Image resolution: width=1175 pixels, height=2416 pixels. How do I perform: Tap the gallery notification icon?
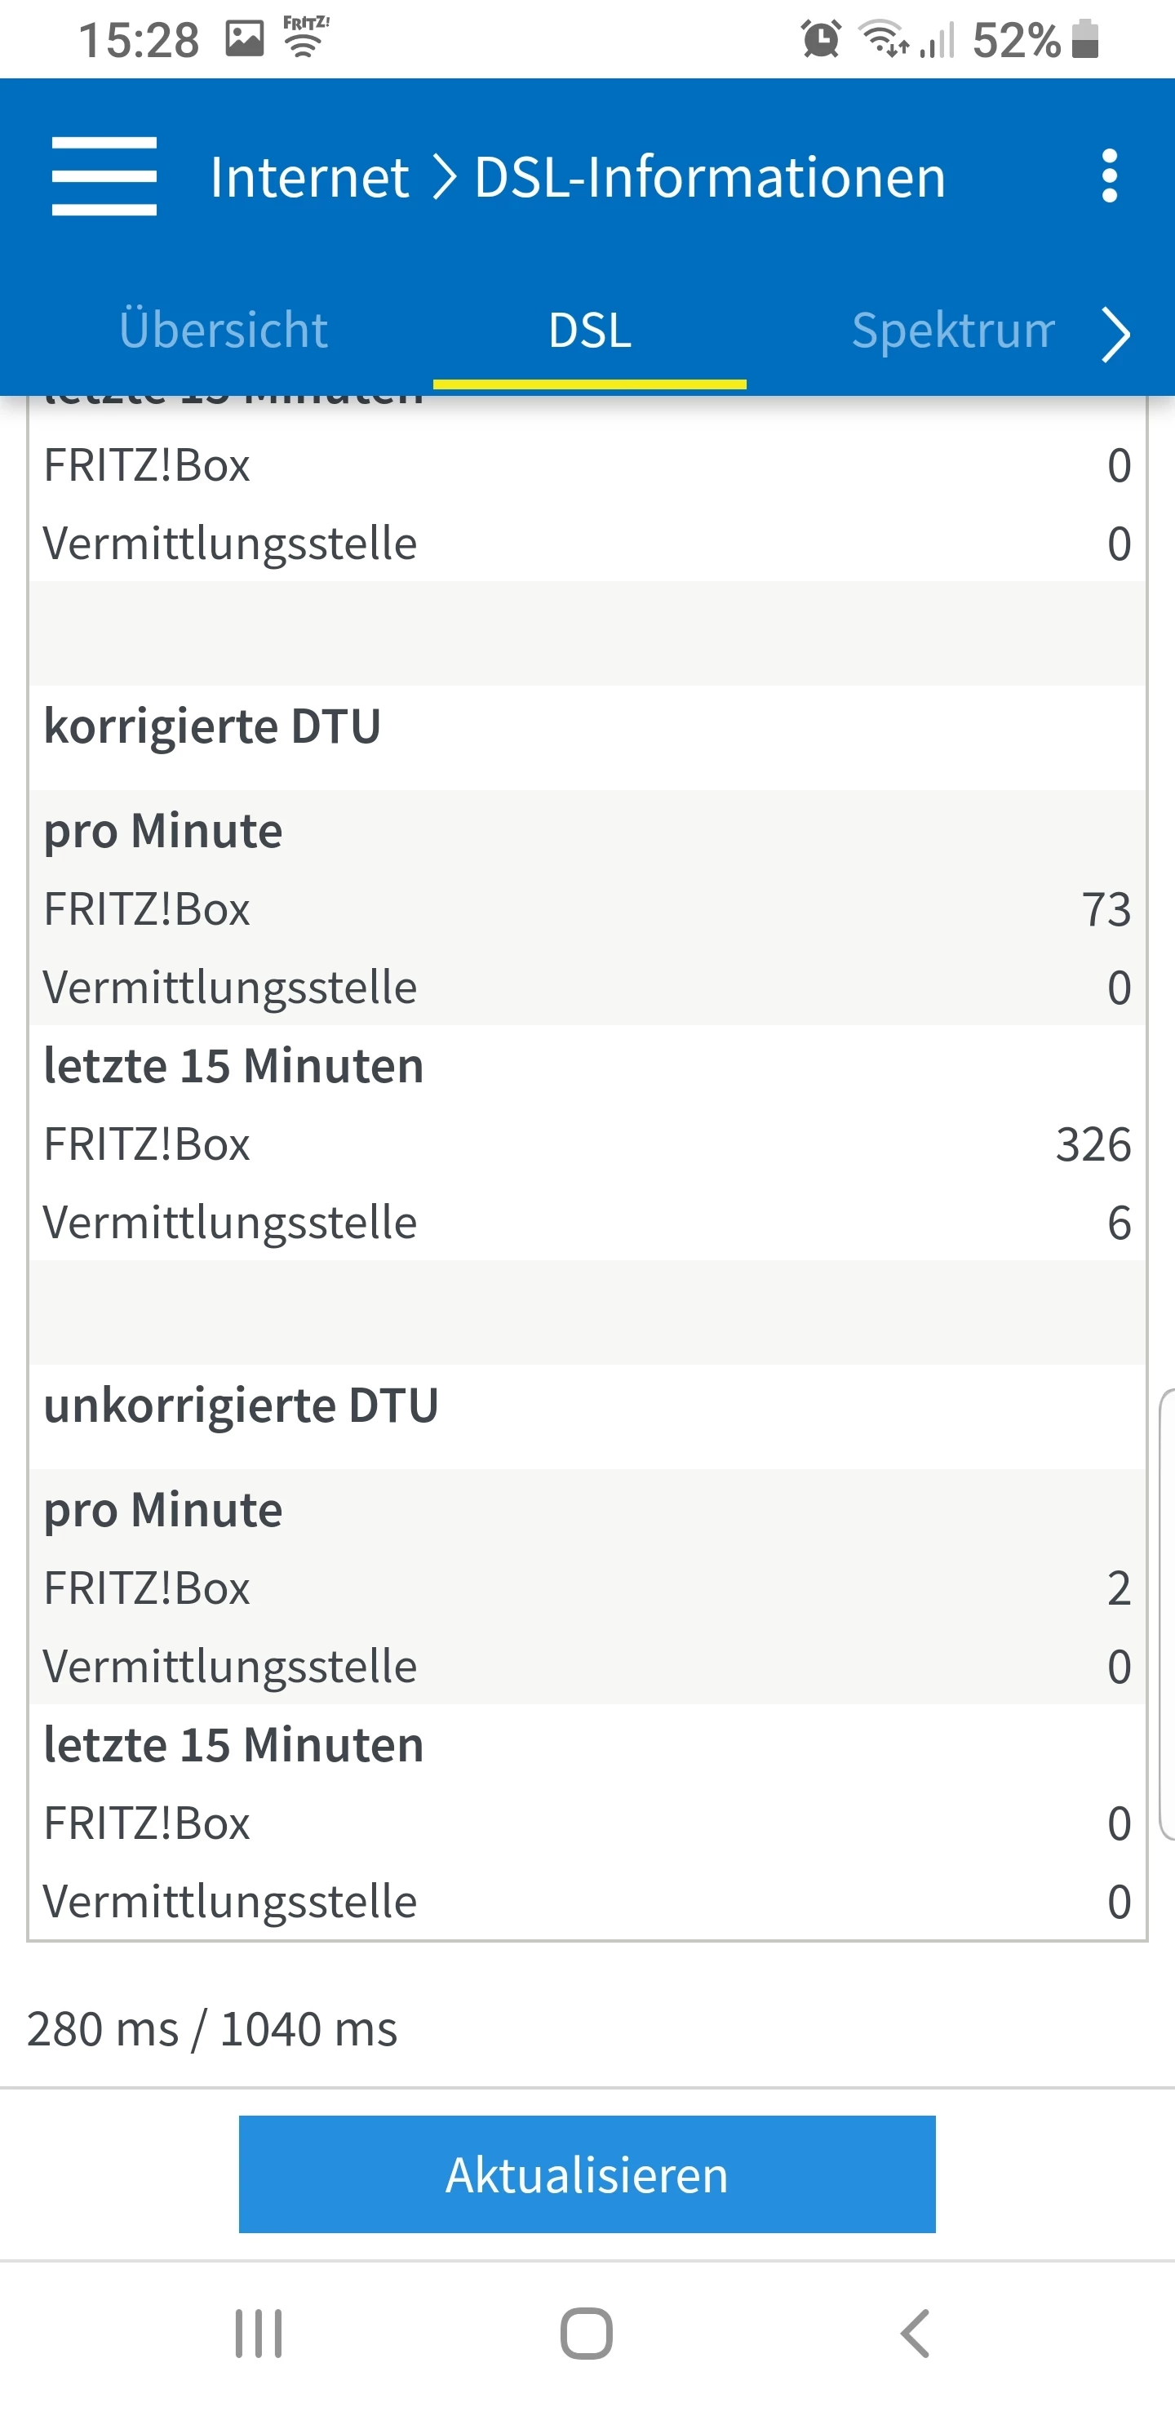click(245, 39)
